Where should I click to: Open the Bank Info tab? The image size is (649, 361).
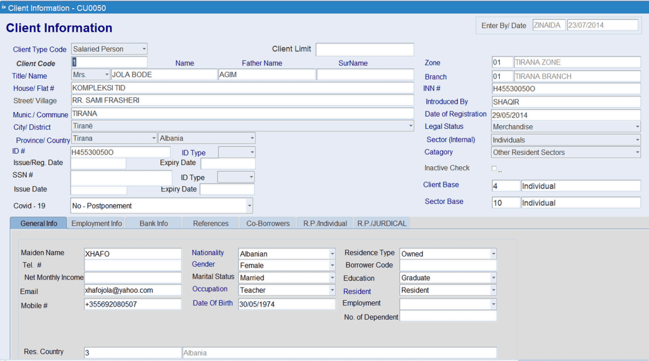click(153, 223)
